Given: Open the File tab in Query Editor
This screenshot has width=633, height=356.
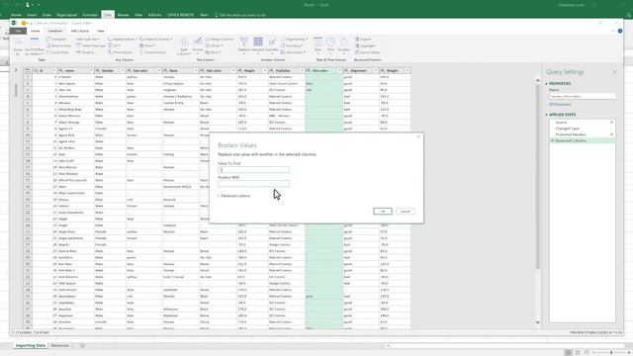Looking at the screenshot, I should (x=18, y=31).
